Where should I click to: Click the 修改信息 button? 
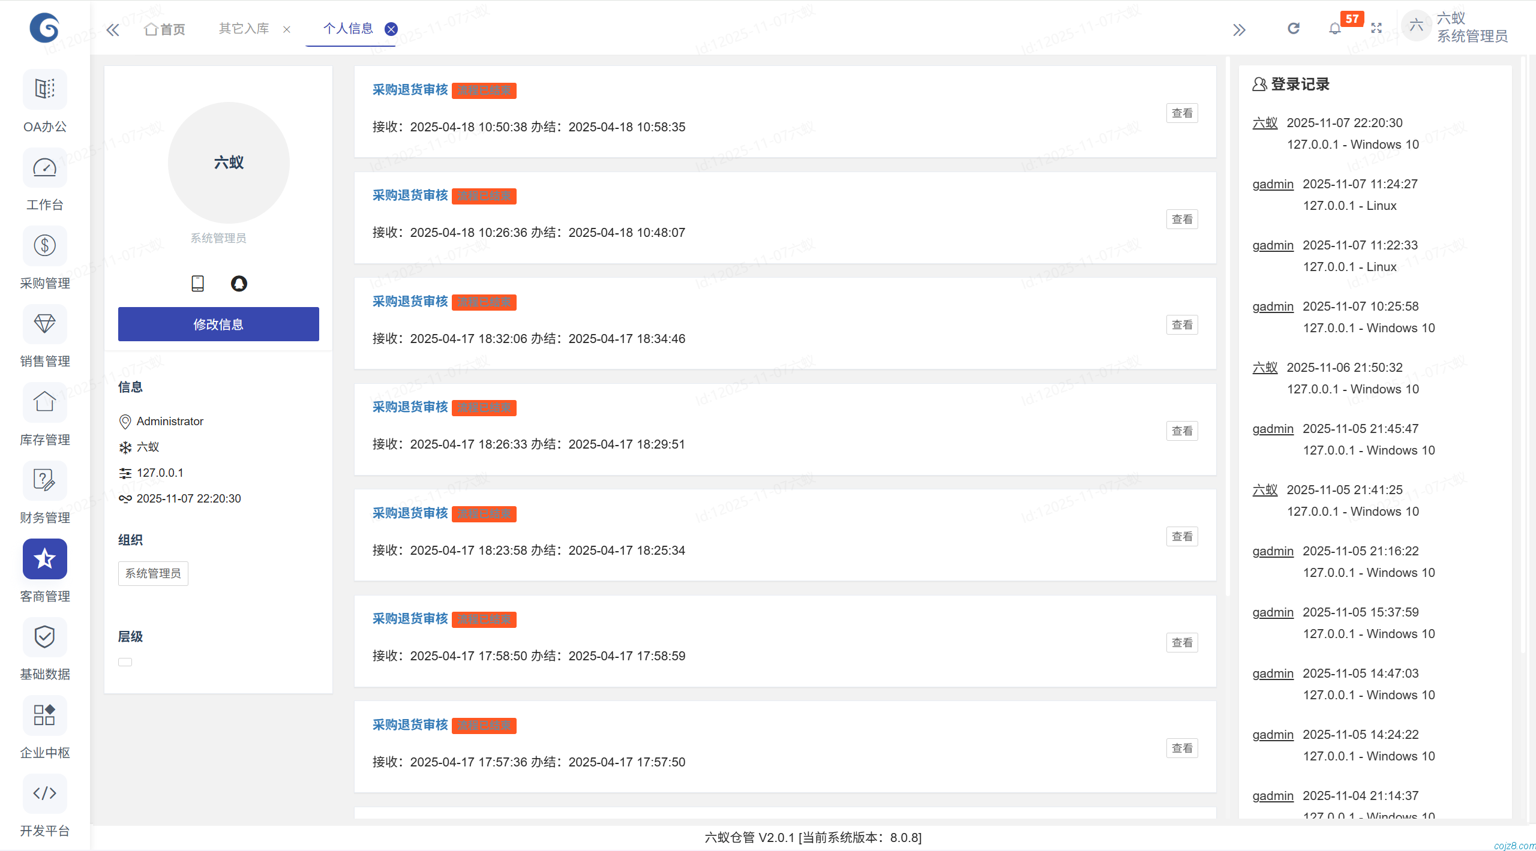click(218, 324)
